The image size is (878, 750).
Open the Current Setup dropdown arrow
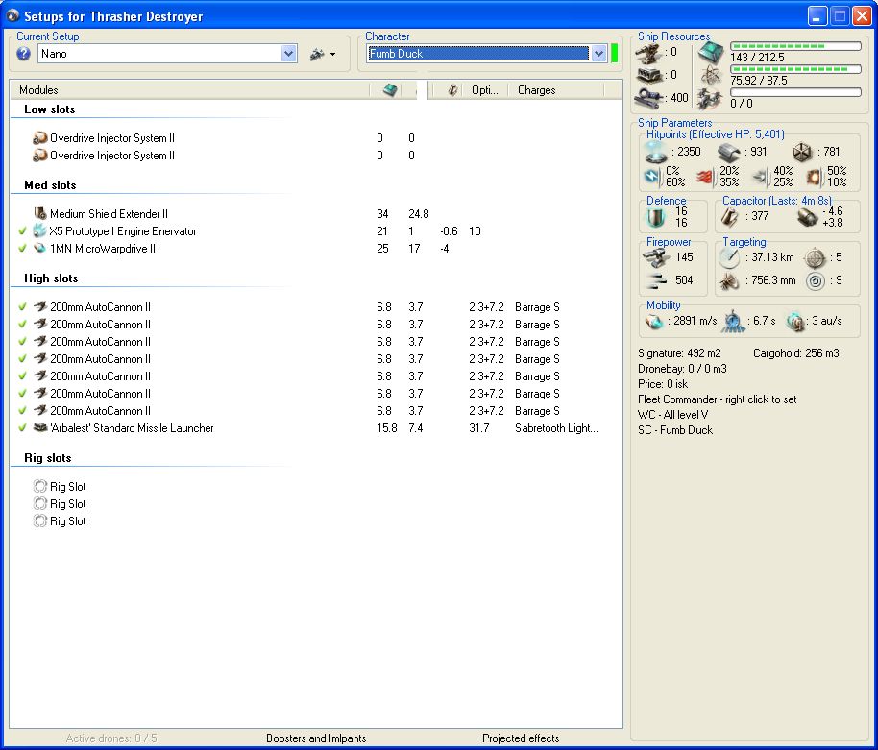point(288,54)
